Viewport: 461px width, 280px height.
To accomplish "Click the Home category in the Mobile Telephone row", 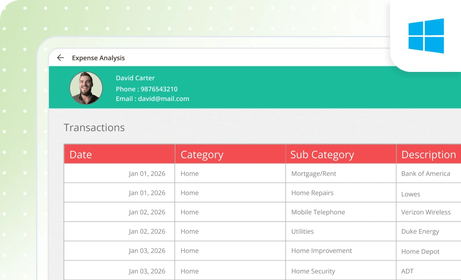I will coord(190,212).
